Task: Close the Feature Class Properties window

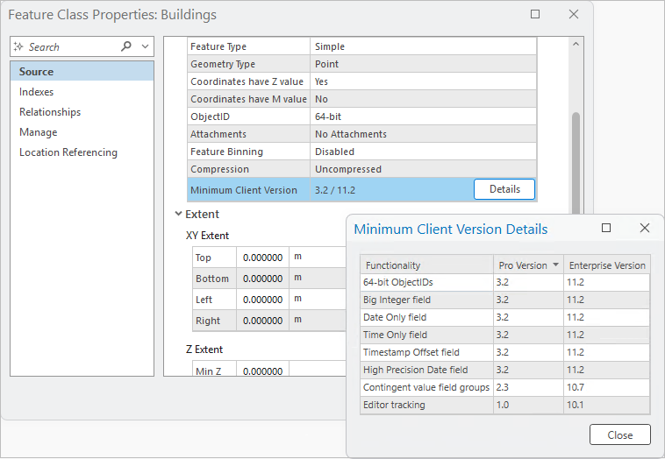Action: [x=574, y=14]
